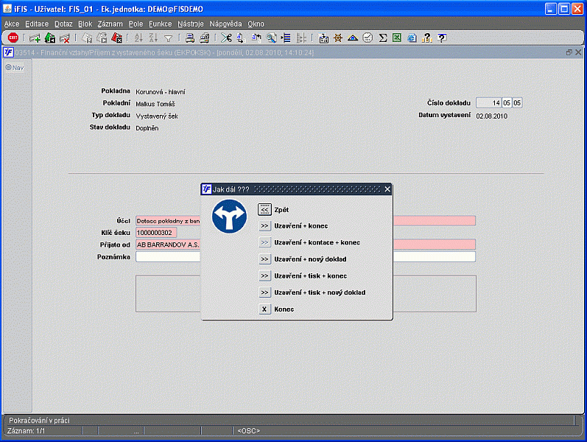
Task: Close the Jak dál ??? dialog
Action: point(387,189)
